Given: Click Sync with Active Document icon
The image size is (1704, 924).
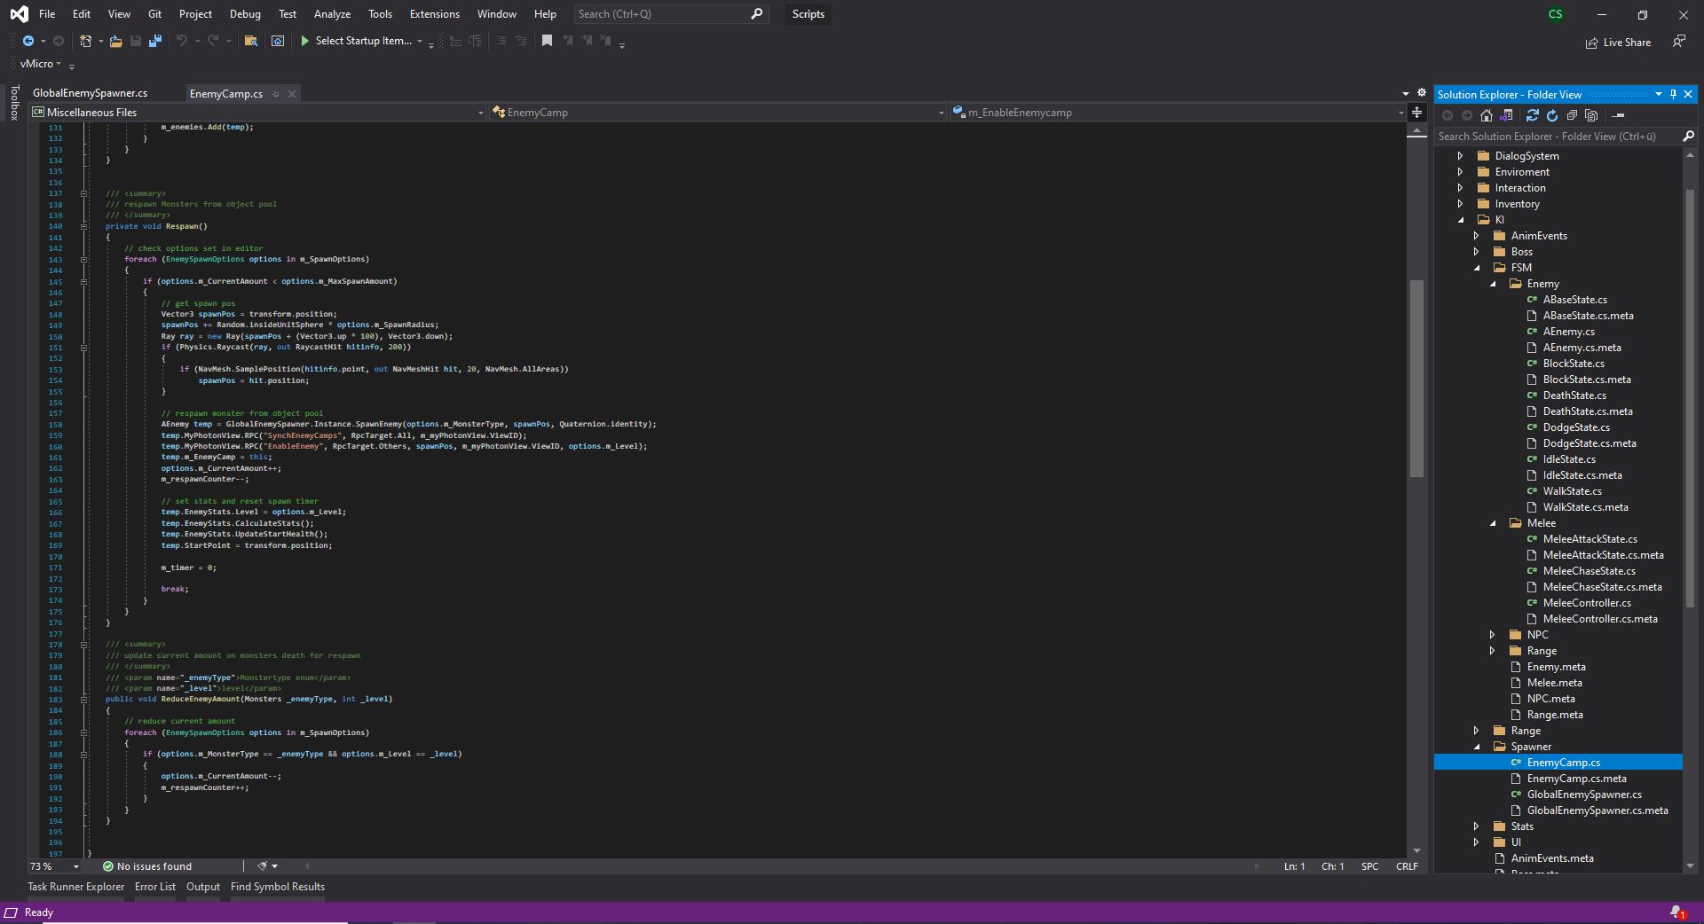Looking at the screenshot, I should pyautogui.click(x=1532, y=115).
